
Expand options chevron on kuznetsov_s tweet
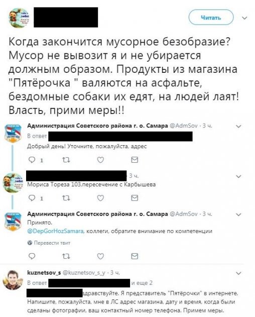pyautogui.click(x=238, y=273)
